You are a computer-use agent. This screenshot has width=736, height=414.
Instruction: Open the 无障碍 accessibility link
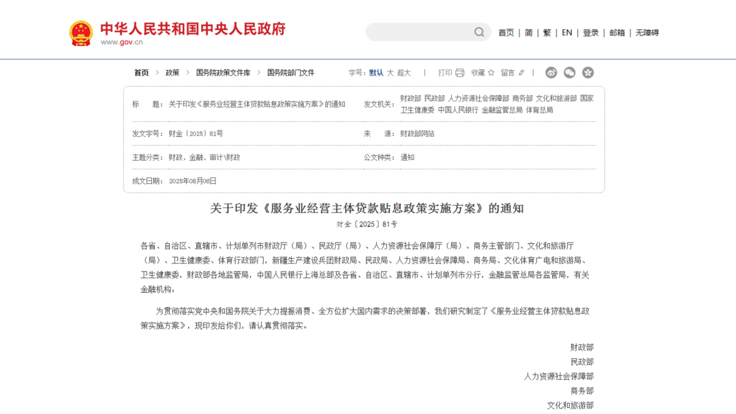647,33
